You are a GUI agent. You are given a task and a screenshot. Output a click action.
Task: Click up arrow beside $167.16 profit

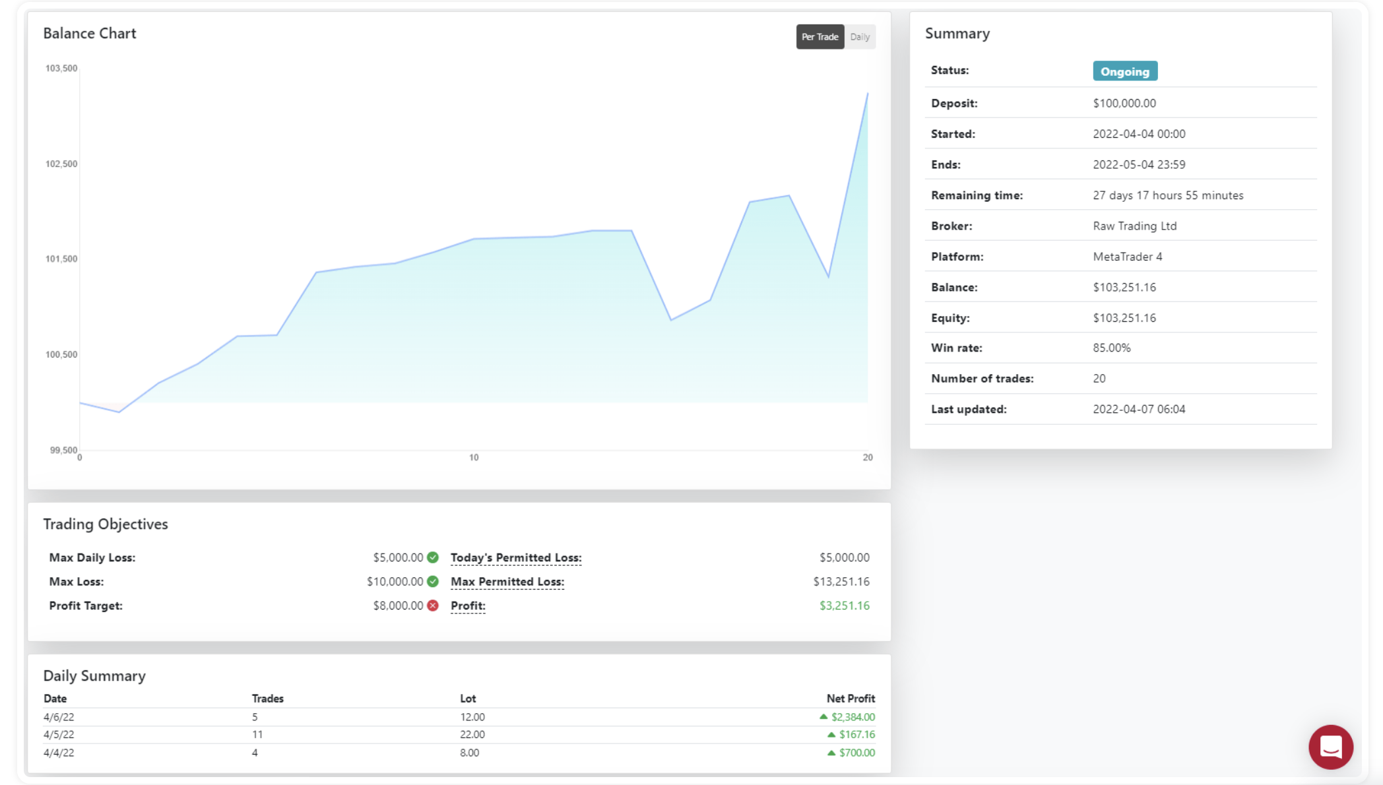(831, 734)
